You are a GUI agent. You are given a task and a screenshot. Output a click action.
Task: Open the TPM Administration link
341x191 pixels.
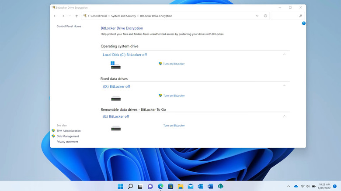point(69,131)
